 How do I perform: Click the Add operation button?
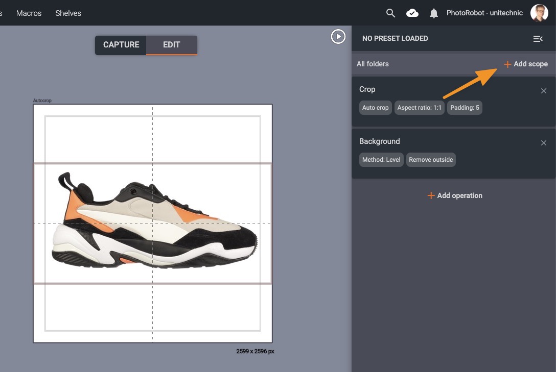coord(454,195)
